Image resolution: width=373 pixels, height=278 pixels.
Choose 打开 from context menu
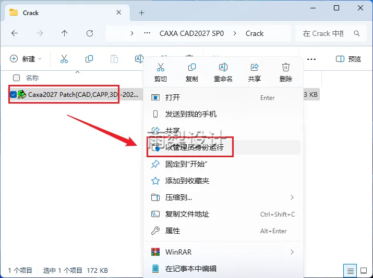pyautogui.click(x=224, y=97)
